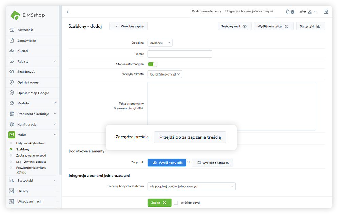The height and width of the screenshot is (214, 338).
Task: Click the Temat input field
Action: (x=180, y=54)
